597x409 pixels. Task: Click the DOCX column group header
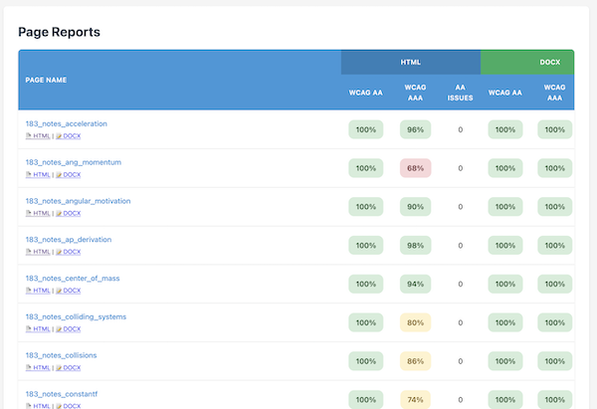(x=549, y=62)
